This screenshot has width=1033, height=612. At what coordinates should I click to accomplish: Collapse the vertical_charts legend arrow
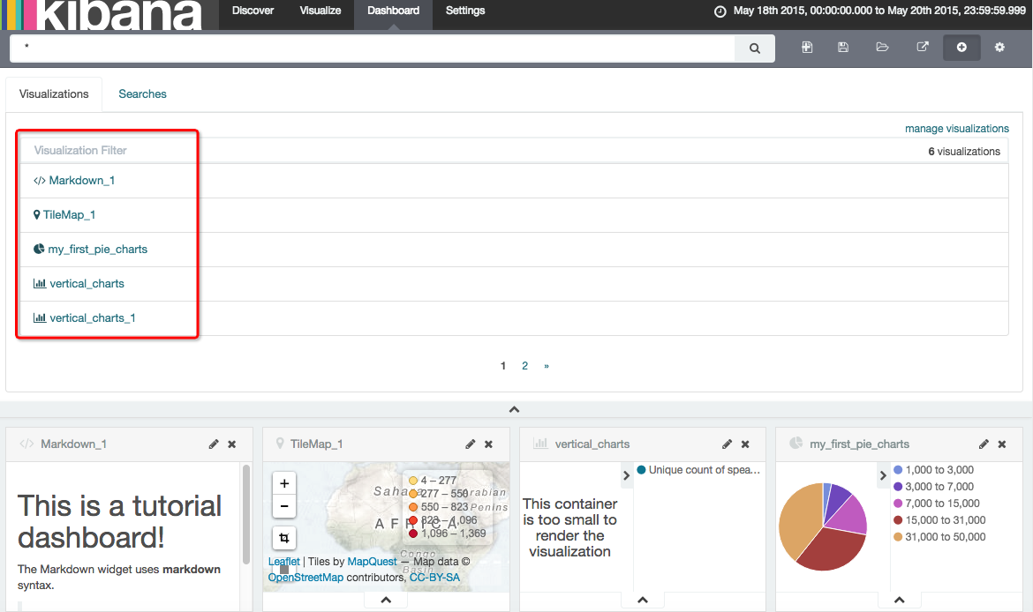(626, 476)
